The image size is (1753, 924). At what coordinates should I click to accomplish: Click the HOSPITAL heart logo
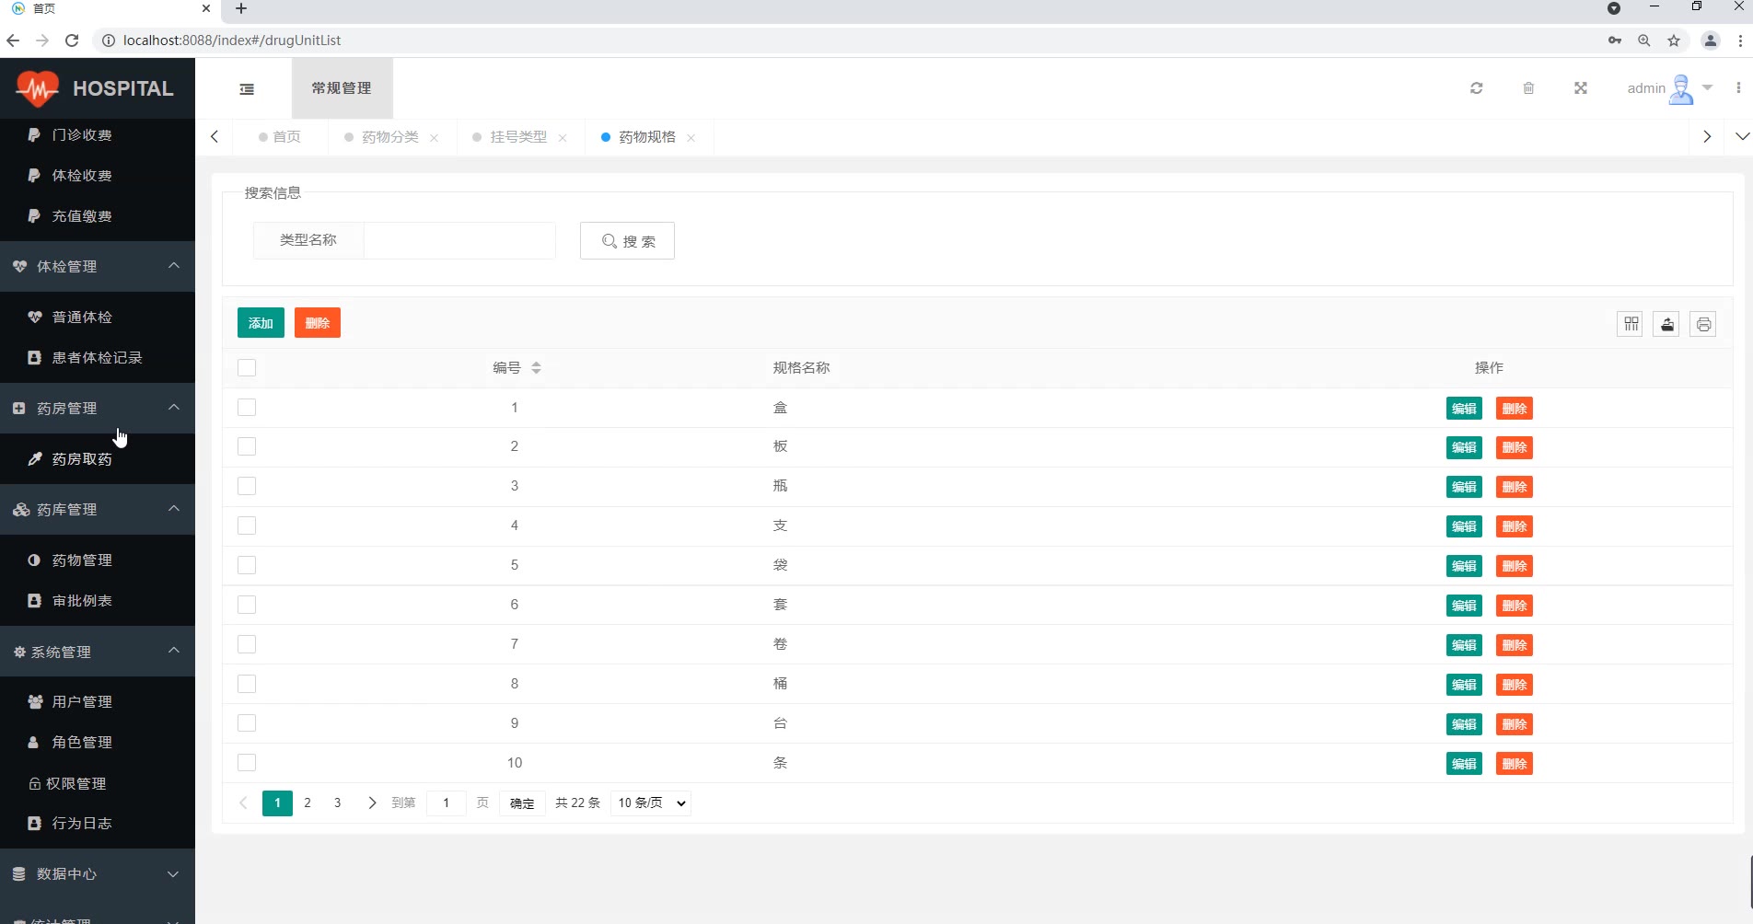pos(38,88)
